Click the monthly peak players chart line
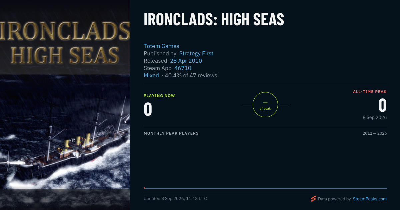Viewport: 400px width, 210px height. (265, 188)
